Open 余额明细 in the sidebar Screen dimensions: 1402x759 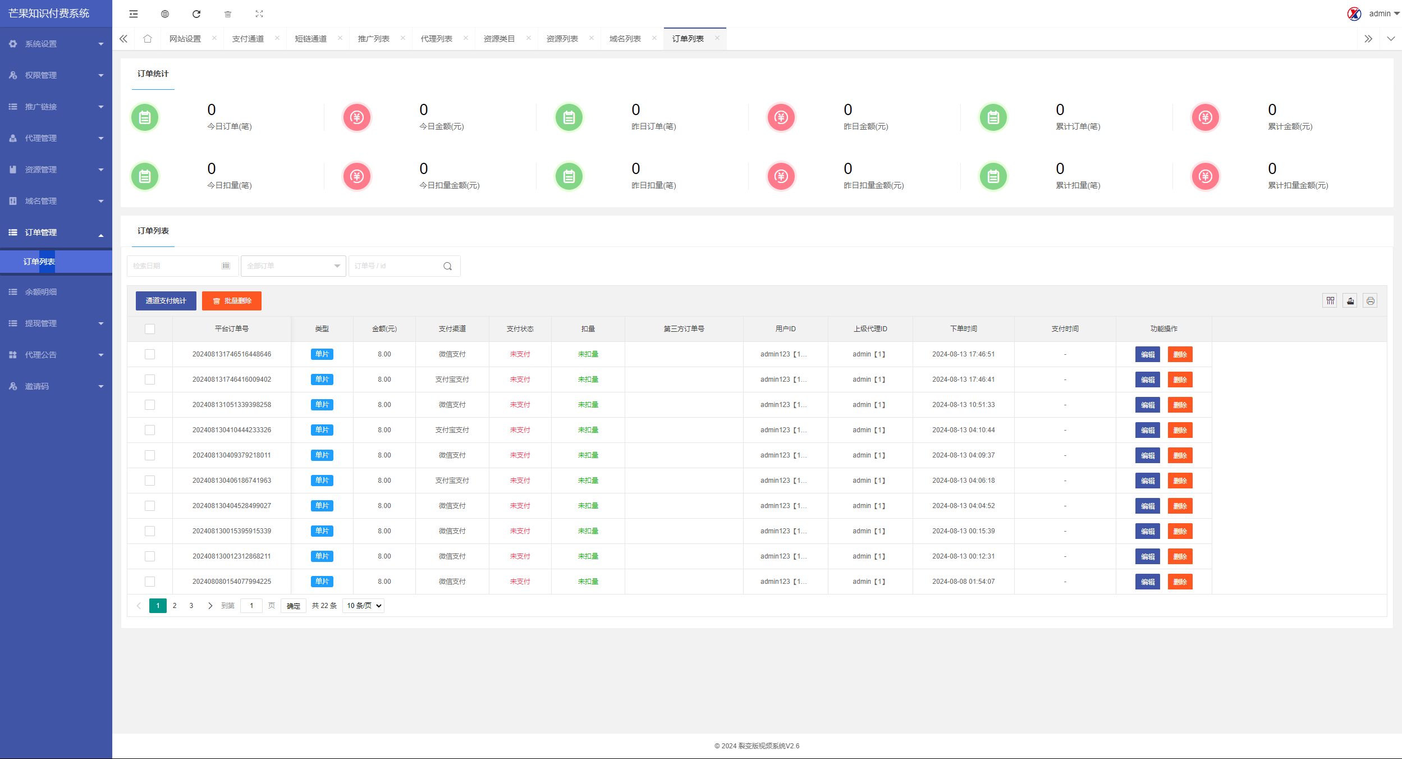(x=56, y=292)
